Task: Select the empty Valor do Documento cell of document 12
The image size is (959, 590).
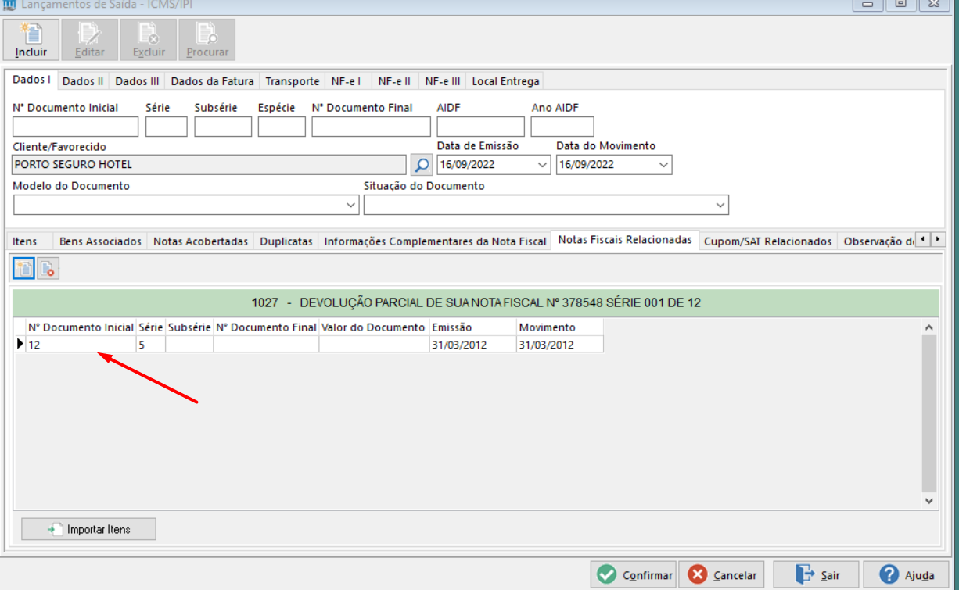Action: point(374,344)
